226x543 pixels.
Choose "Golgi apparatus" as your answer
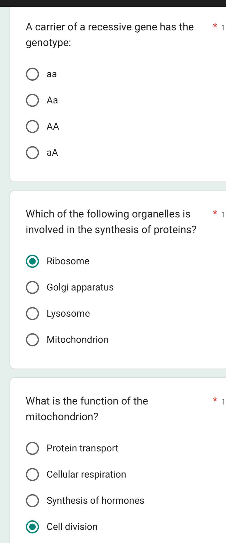coord(32,287)
